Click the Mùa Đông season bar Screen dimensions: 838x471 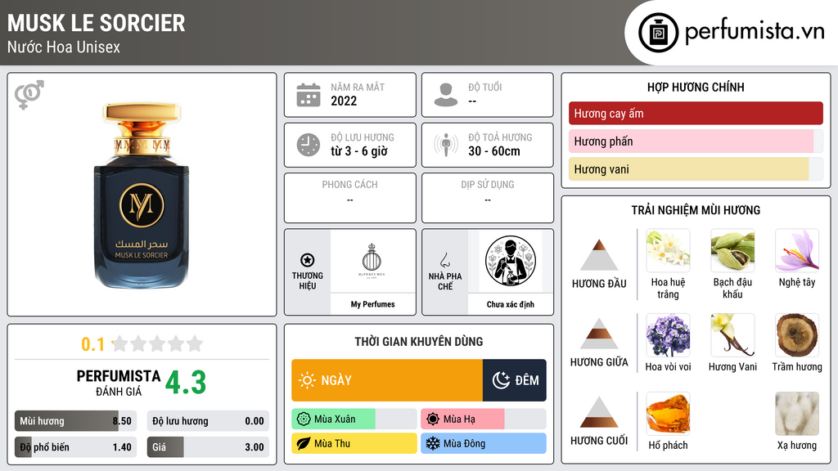(483, 443)
